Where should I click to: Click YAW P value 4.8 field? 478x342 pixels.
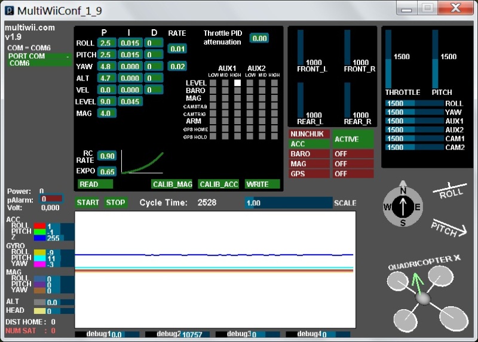click(107, 66)
